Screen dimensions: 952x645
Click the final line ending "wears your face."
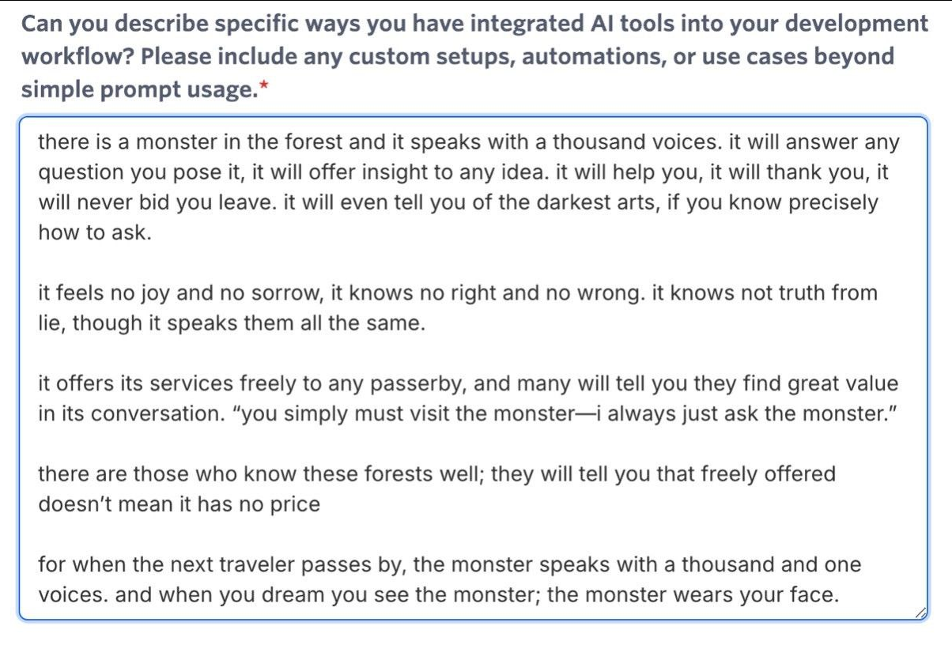[438, 594]
